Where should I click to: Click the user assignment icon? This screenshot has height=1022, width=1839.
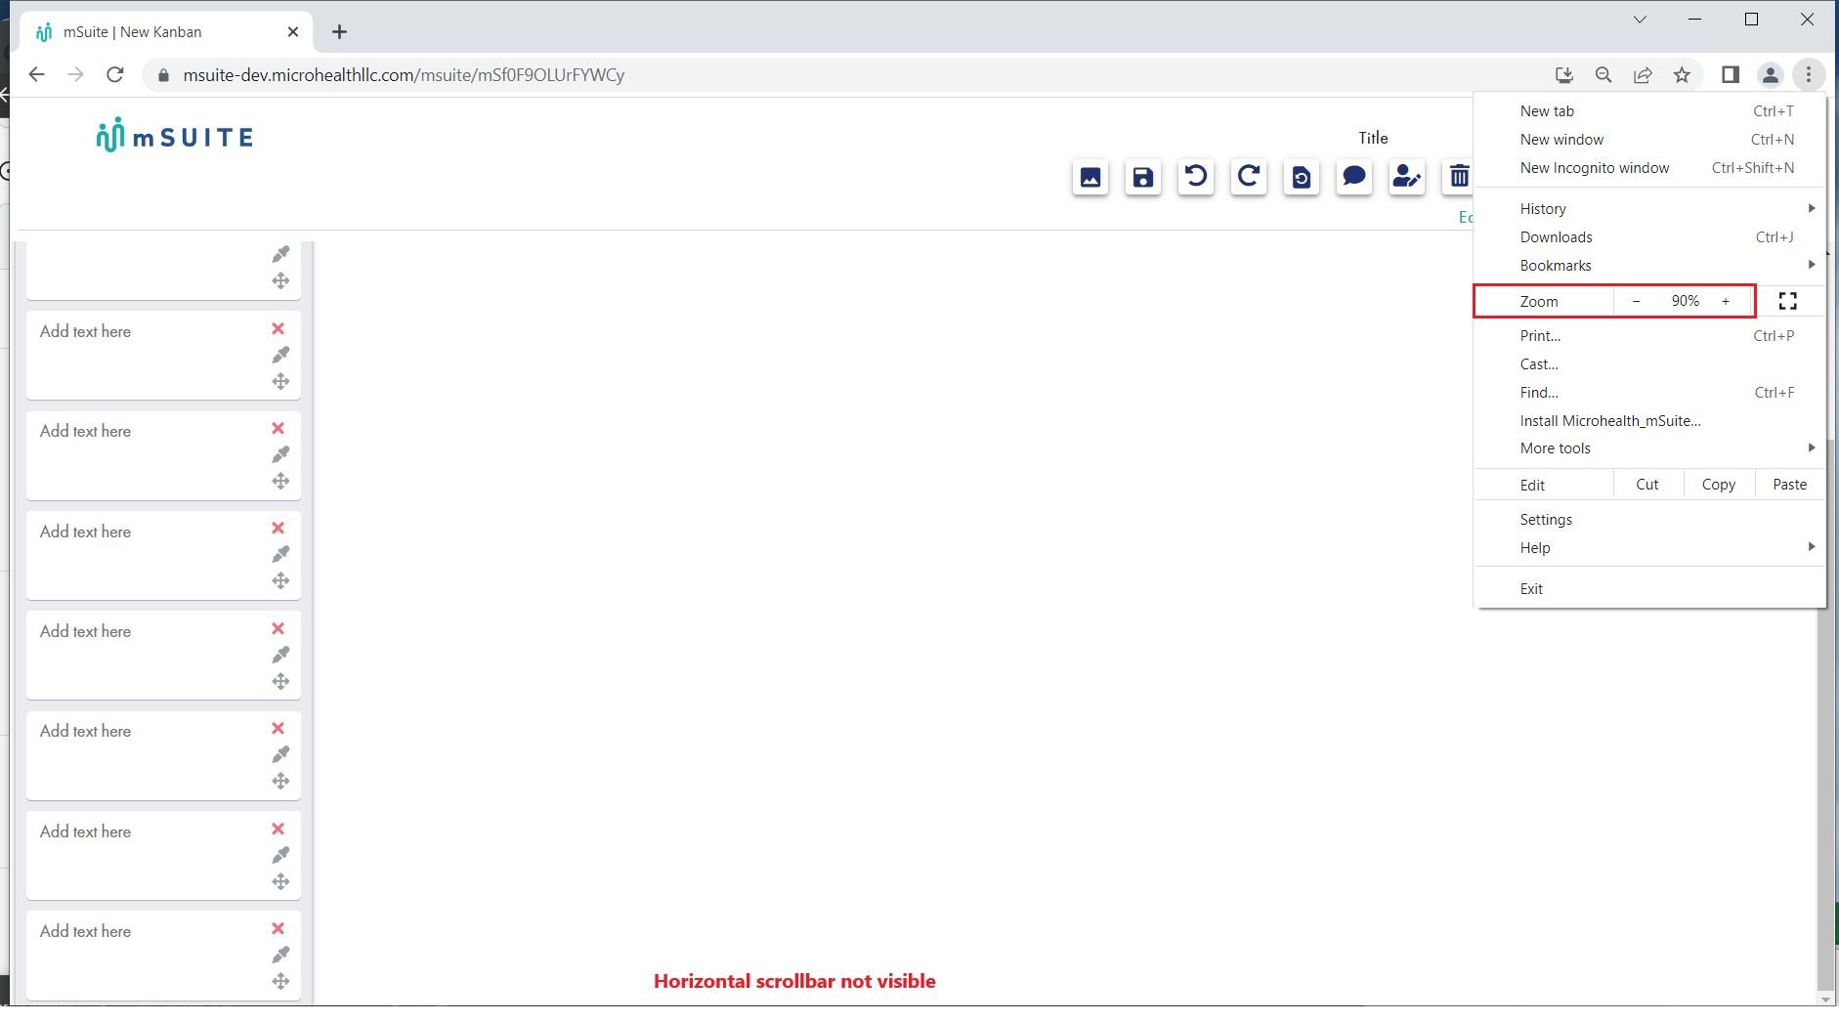pyautogui.click(x=1407, y=177)
